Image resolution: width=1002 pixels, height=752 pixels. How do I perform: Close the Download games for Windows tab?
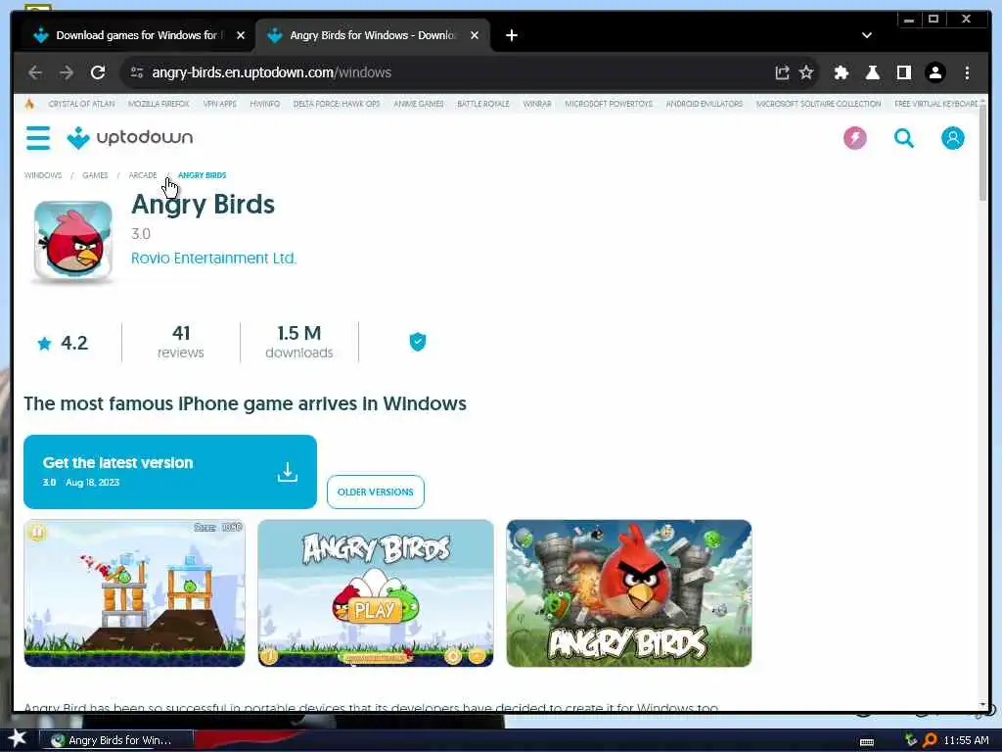241,35
